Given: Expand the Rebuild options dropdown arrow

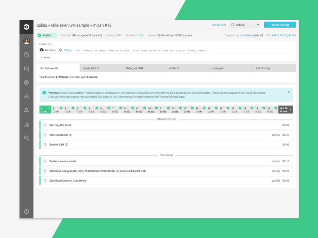Looking at the screenshot, I should (258, 24).
